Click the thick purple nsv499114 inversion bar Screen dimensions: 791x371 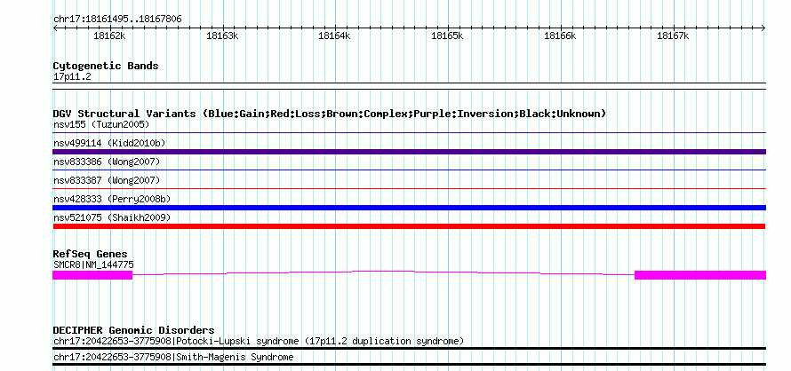point(409,152)
